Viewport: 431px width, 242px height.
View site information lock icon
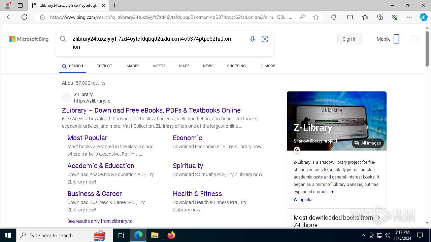(x=42, y=17)
